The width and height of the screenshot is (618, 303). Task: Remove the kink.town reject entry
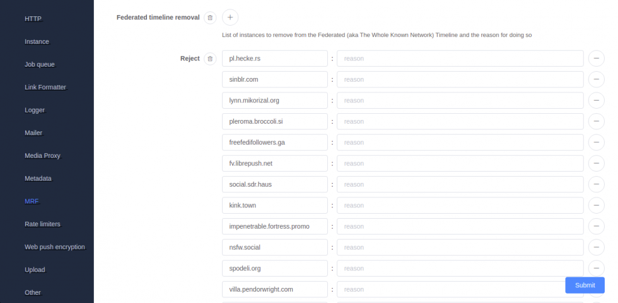point(596,205)
